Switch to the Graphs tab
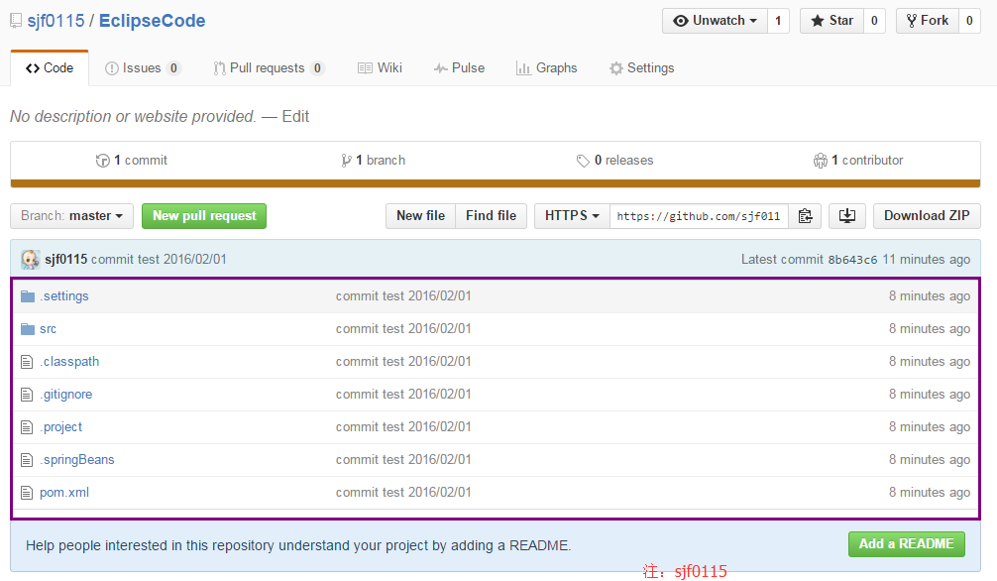Screen dimensions: 997x581 [x=547, y=68]
